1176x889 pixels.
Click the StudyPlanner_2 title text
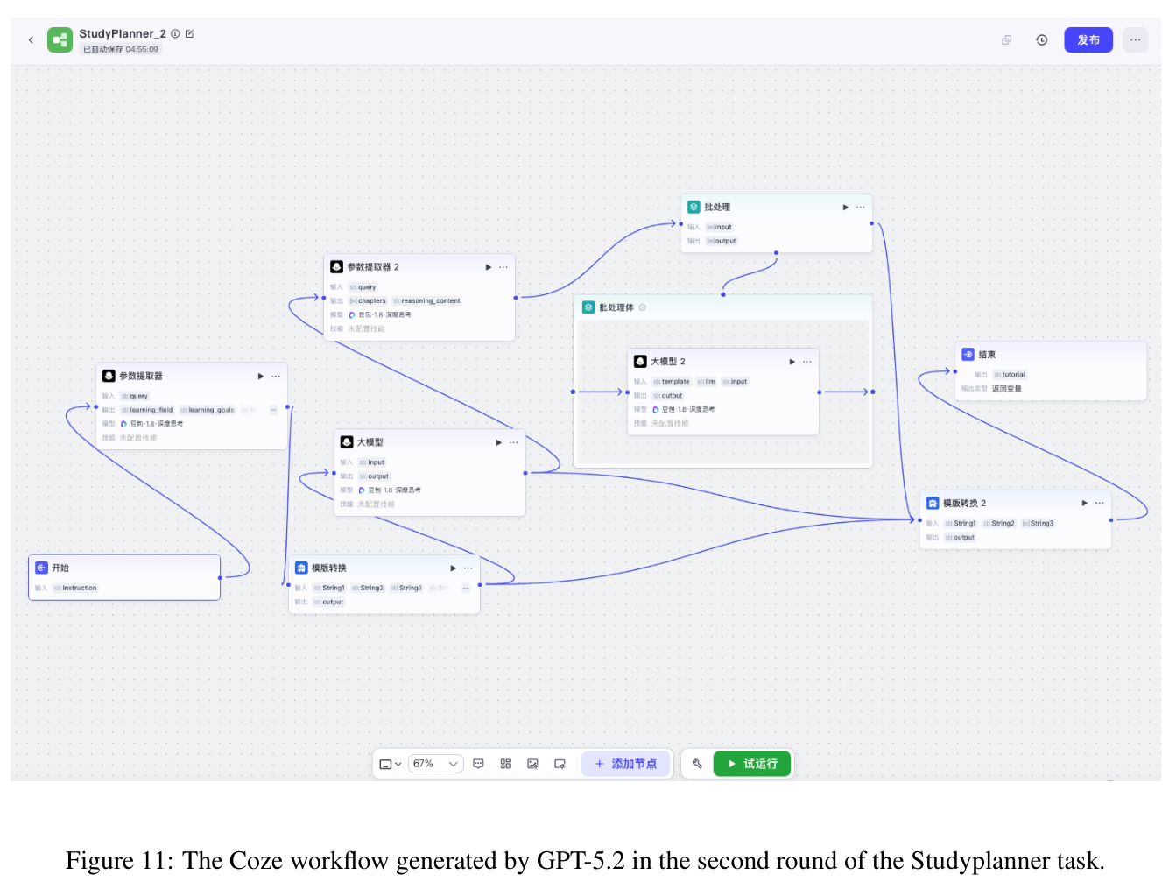123,33
